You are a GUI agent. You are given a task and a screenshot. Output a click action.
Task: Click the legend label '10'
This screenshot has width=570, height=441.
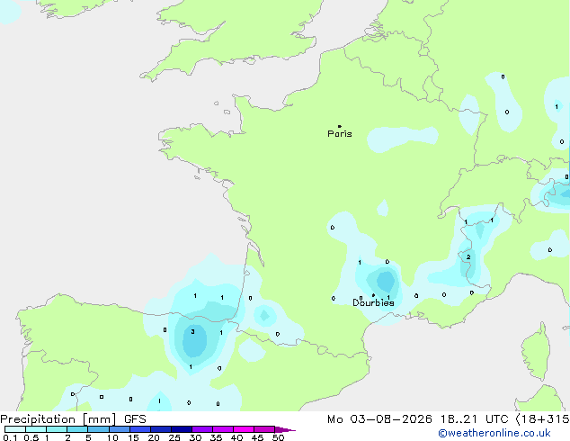tap(112, 437)
